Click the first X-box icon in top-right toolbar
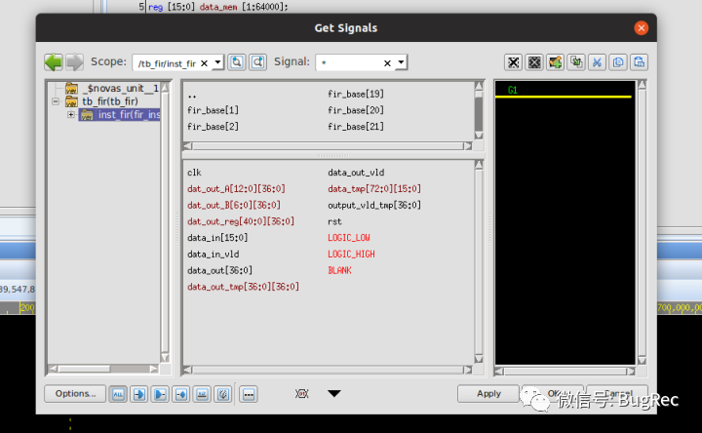The image size is (702, 433). coord(513,62)
